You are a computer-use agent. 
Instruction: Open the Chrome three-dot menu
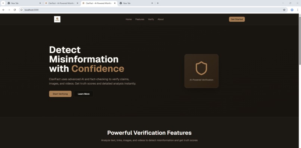click(298, 10)
